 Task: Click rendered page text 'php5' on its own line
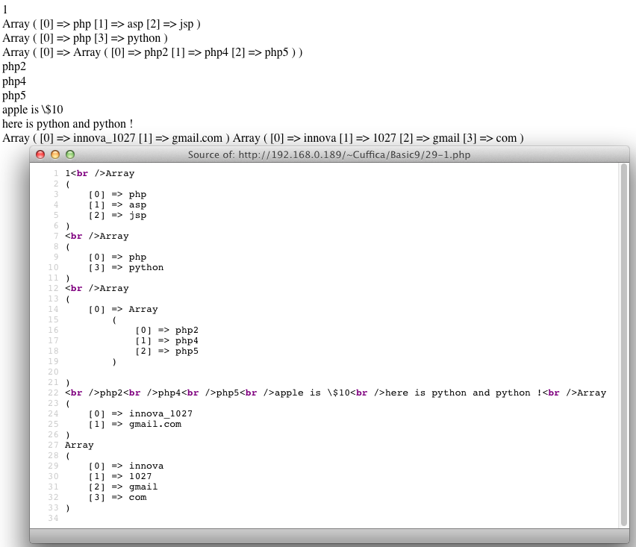click(14, 96)
